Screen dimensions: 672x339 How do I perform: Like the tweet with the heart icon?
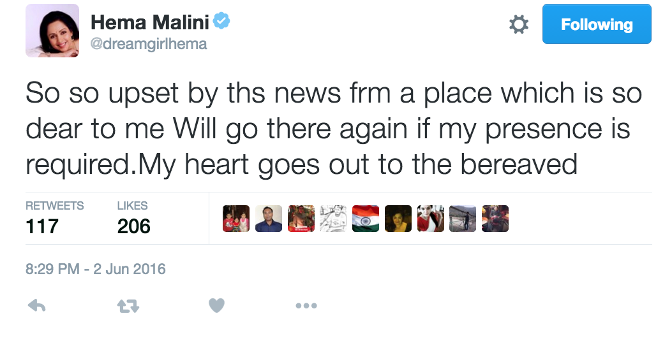pos(217,307)
